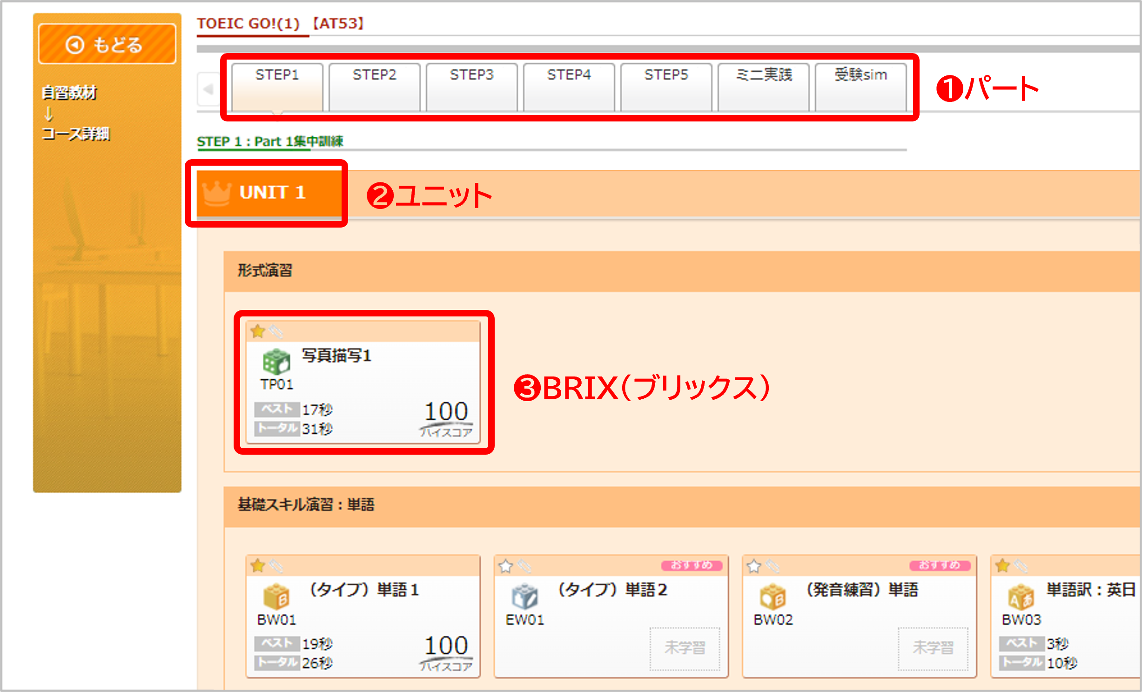This screenshot has height=692, width=1142.
Task: Click the clip icon on (タイプ) 単語1 card
Action: [x=276, y=566]
